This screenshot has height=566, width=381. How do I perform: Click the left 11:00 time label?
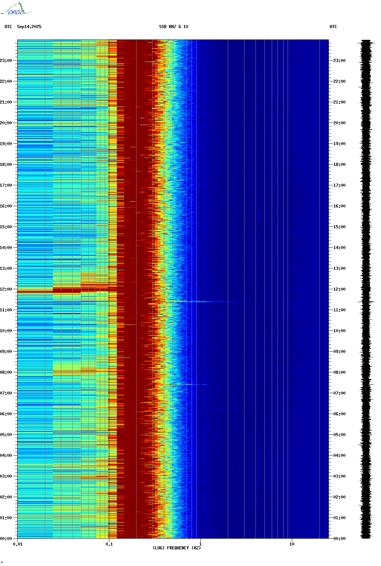pos(6,310)
